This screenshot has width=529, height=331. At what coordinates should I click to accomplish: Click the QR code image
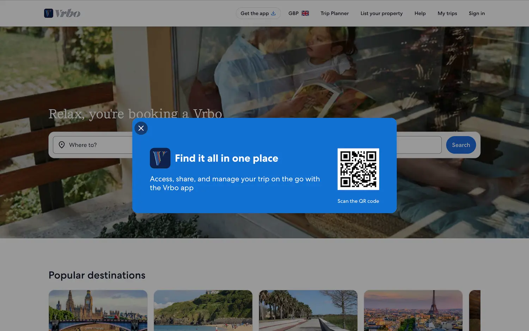[358, 169]
